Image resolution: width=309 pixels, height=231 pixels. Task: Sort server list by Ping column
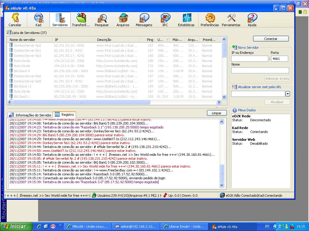pos(150,40)
